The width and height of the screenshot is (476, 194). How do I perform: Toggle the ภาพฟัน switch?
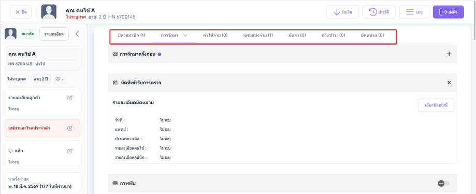point(444,184)
